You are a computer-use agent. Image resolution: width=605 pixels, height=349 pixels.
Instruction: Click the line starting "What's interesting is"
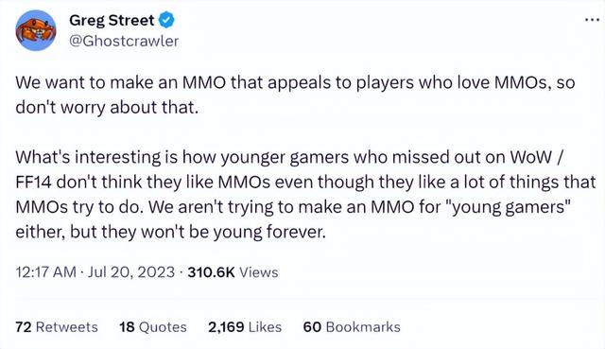(x=290, y=157)
